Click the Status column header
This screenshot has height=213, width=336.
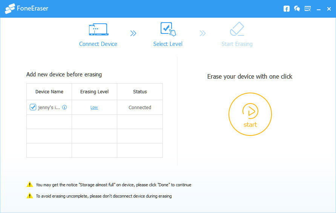(x=140, y=92)
